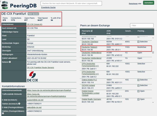Open DE-CIX Group AG company link
Viewport: 157px width, 116px height.
[x=35, y=24]
